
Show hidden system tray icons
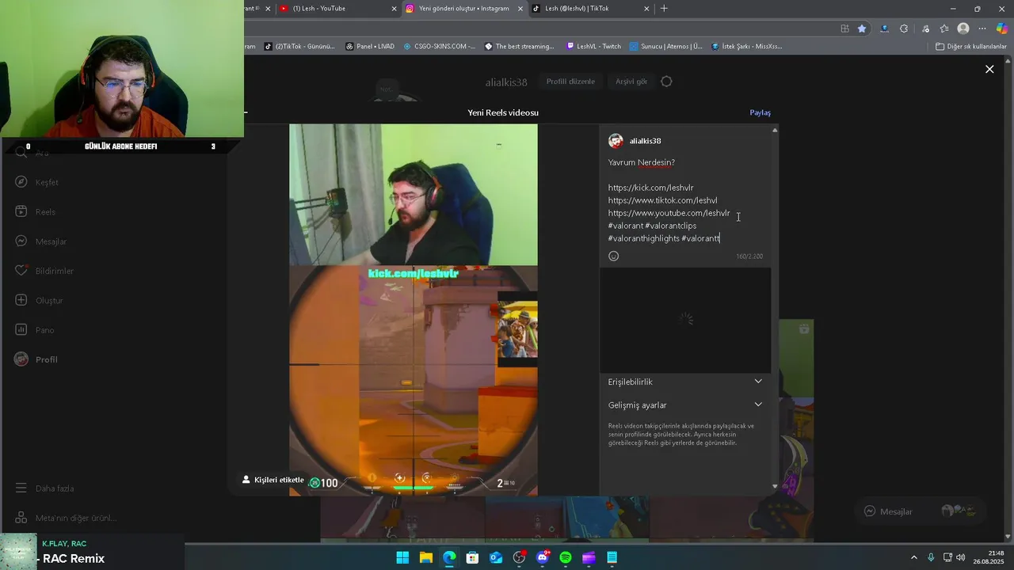(913, 557)
